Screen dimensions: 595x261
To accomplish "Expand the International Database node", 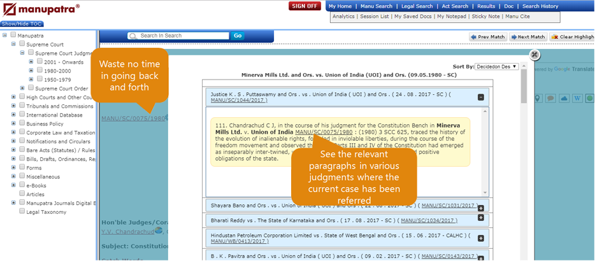I will 13,115.
